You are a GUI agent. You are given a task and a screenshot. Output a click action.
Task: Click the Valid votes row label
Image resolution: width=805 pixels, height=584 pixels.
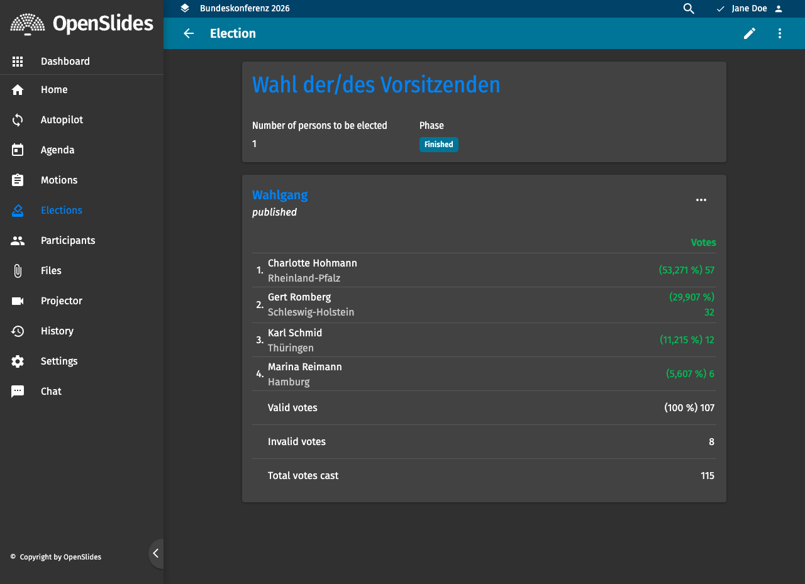pos(292,408)
